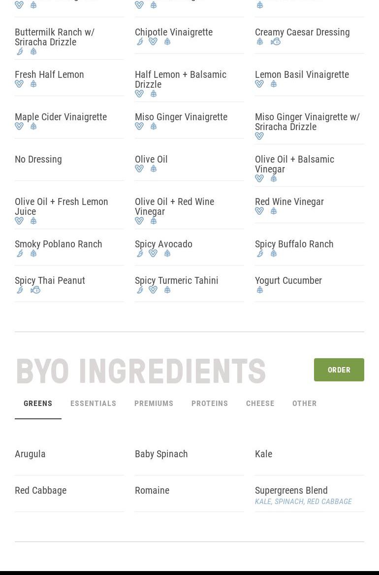Switch to the Essentials ingredients tab
The height and width of the screenshot is (575, 379).
[x=94, y=404]
